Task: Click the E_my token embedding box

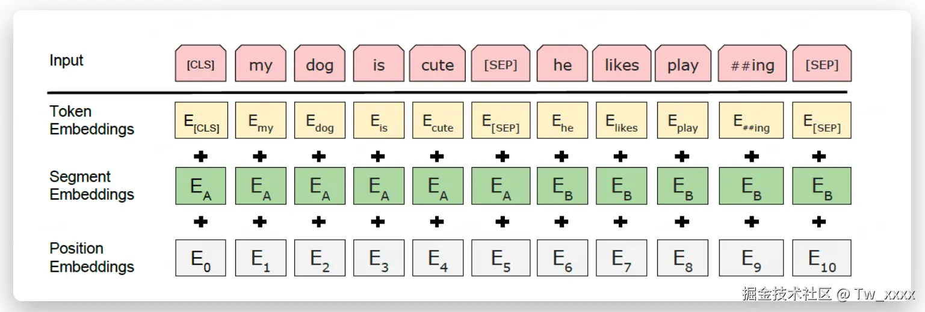Action: pos(260,120)
